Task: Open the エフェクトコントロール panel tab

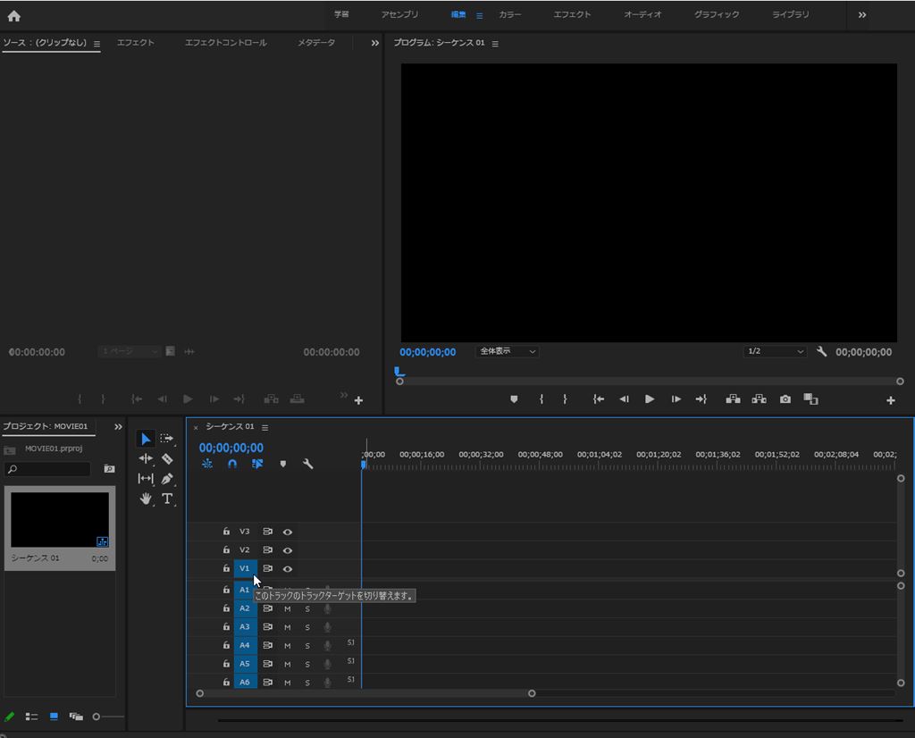Action: point(225,43)
